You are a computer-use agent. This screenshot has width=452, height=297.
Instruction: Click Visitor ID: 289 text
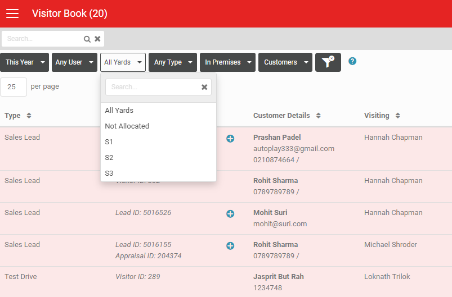coord(138,277)
